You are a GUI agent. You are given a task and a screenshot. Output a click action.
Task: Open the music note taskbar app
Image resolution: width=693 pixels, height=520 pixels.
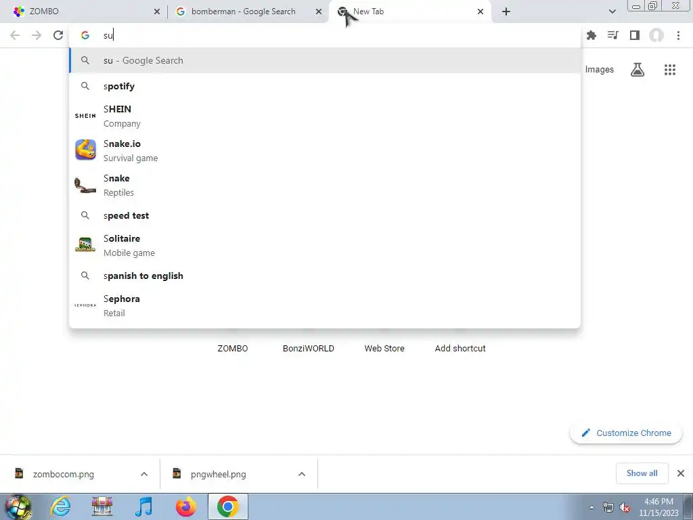[143, 506]
